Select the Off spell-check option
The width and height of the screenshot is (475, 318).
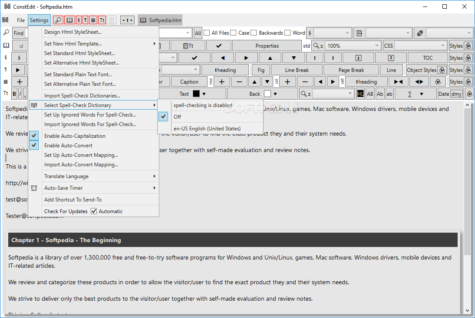point(210,117)
